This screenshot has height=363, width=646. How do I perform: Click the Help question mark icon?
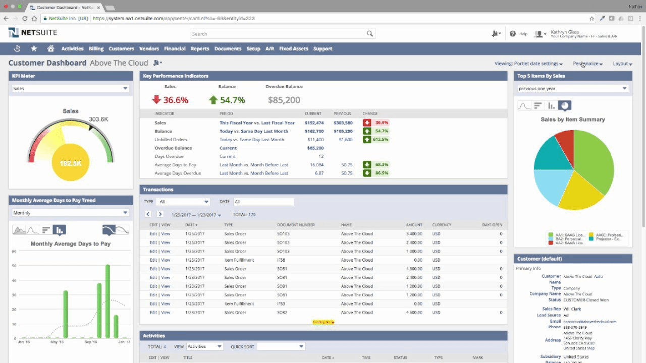point(513,34)
